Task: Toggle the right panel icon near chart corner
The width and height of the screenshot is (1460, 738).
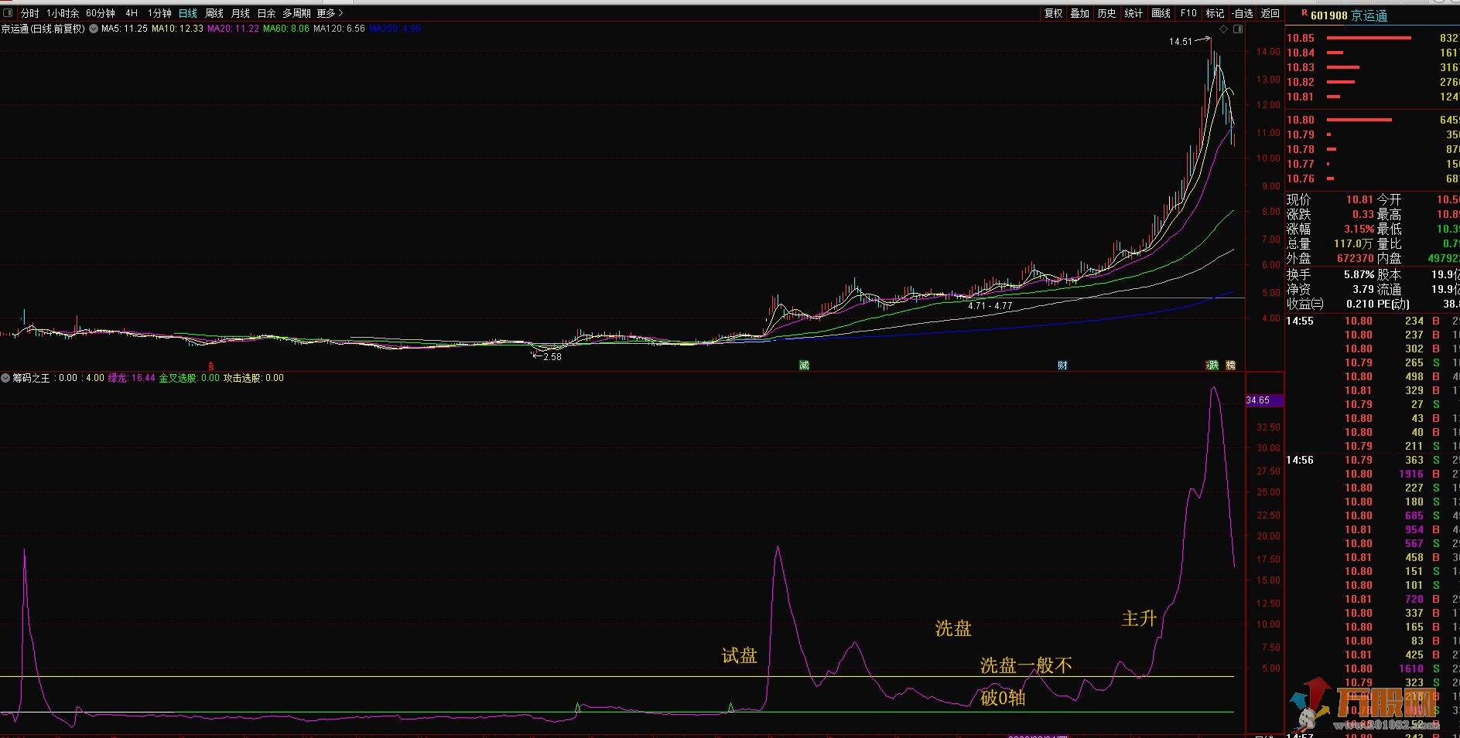Action: pyautogui.click(x=1238, y=29)
